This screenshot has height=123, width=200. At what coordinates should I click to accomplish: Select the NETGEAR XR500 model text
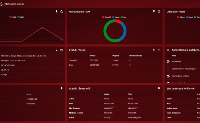pyautogui.click(x=8, y=65)
